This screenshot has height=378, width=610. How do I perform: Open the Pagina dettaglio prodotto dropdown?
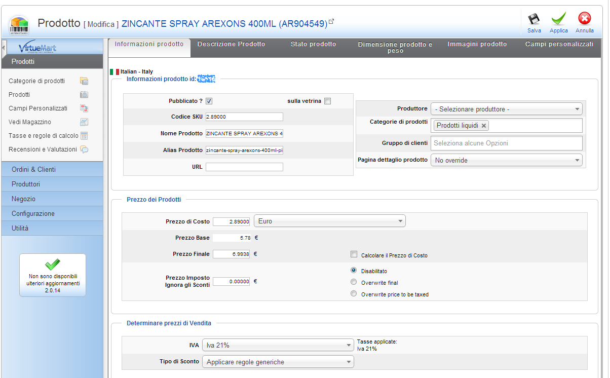507,160
